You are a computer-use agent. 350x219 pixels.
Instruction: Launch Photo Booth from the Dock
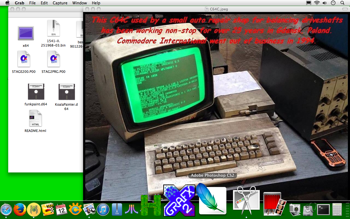pos(274,204)
